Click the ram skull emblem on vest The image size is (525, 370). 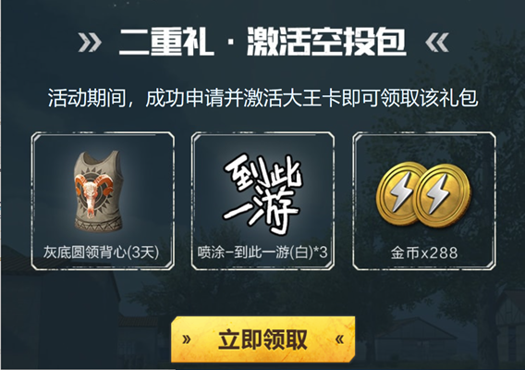click(x=93, y=193)
